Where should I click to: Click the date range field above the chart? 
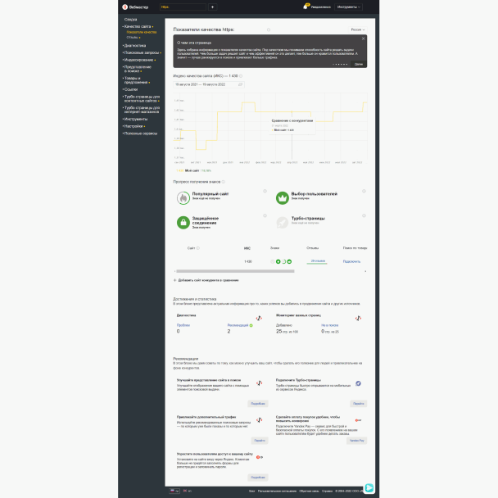(208, 84)
